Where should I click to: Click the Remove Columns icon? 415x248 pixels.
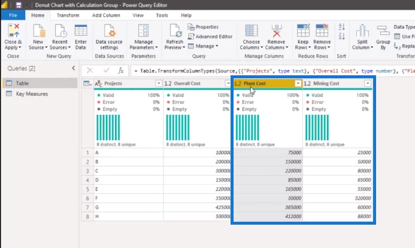[x=277, y=30]
